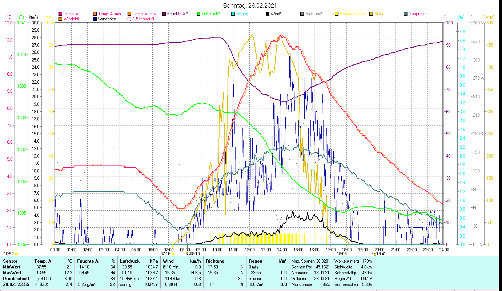This screenshot has height=291, width=502.
Task: Click the 18:08 sunset marker below axis
Action: click(x=342, y=254)
